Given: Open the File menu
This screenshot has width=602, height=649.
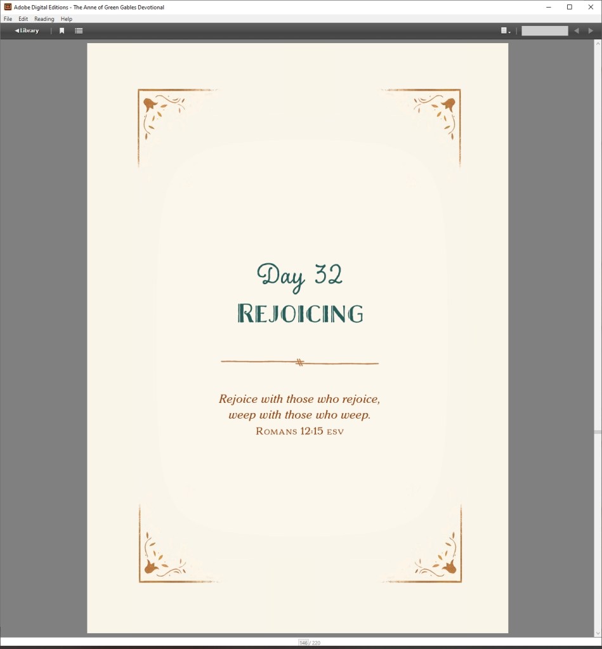Looking at the screenshot, I should point(8,19).
